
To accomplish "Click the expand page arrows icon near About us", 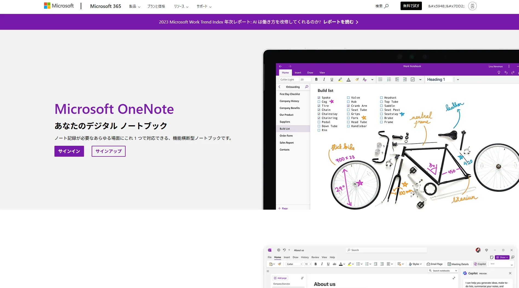I will (x=454, y=278).
